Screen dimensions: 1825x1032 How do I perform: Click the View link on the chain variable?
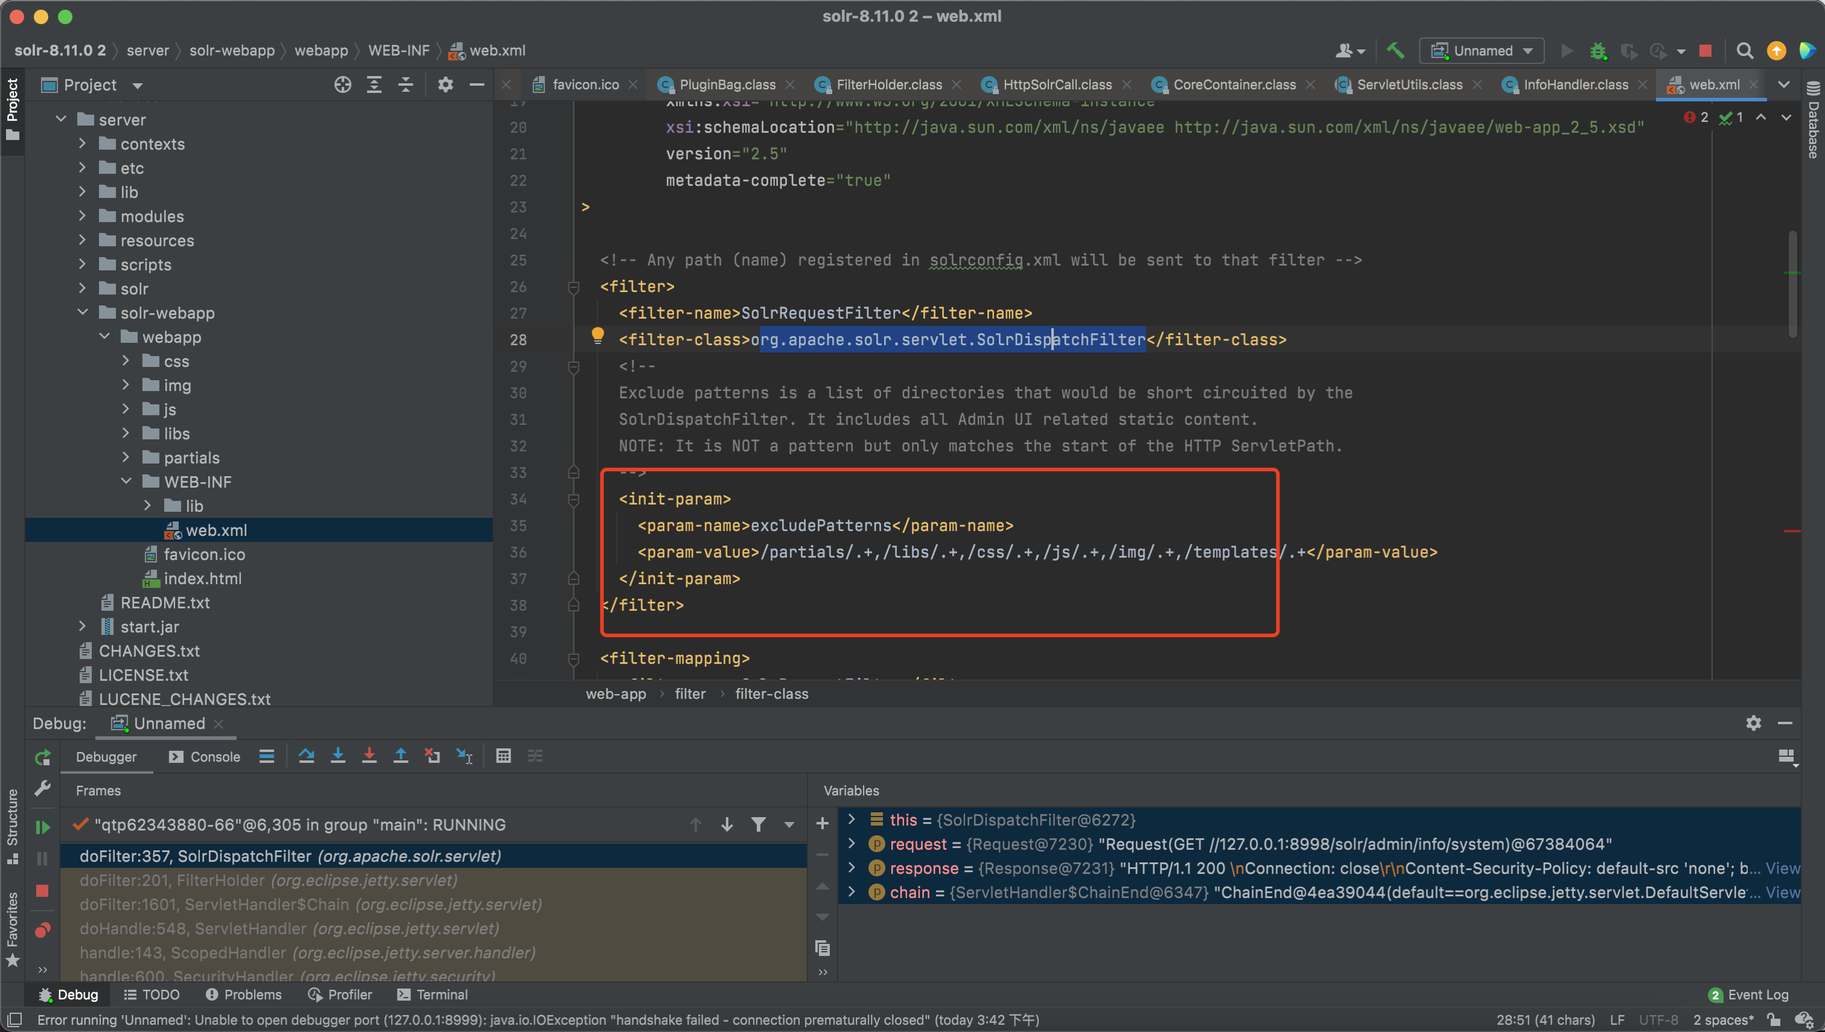(x=1782, y=893)
